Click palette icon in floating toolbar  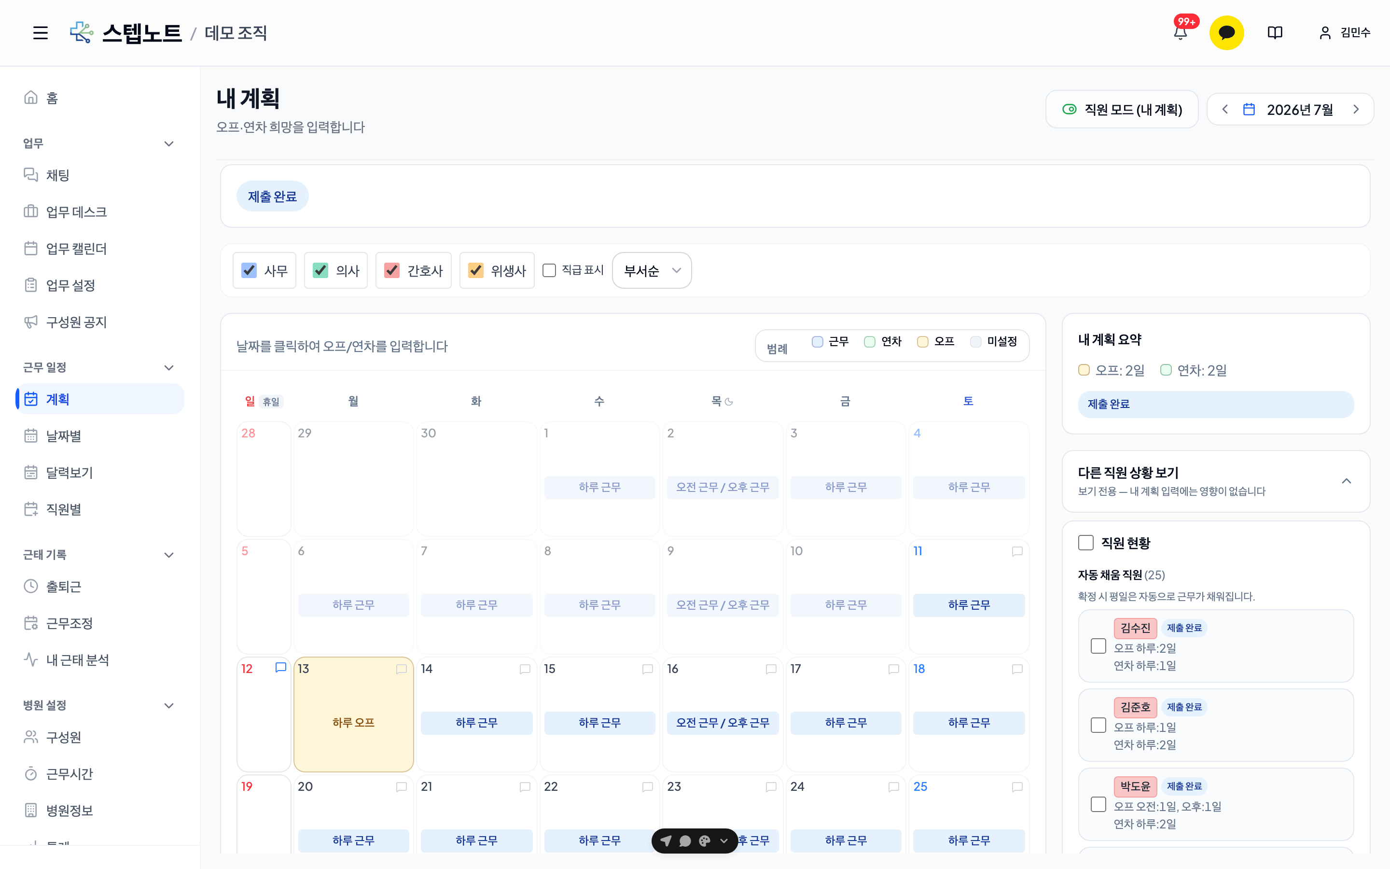tap(705, 841)
